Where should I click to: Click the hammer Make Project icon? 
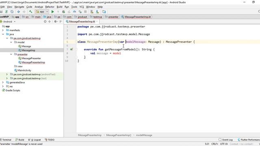point(31,12)
